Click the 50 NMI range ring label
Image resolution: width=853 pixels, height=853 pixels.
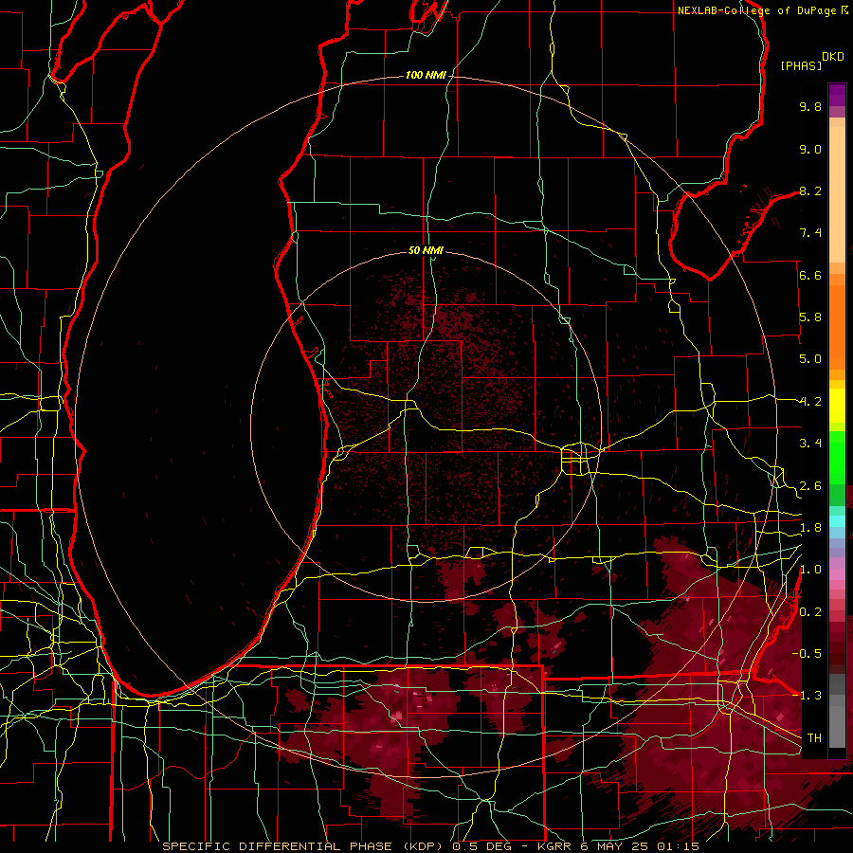(426, 250)
